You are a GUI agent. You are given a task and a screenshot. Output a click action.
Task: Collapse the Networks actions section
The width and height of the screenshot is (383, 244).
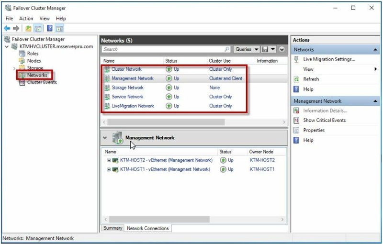375,50
